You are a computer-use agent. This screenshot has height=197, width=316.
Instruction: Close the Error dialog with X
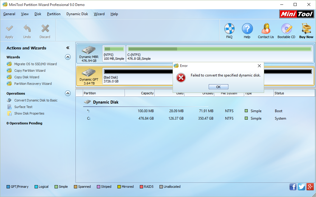pos(259,66)
